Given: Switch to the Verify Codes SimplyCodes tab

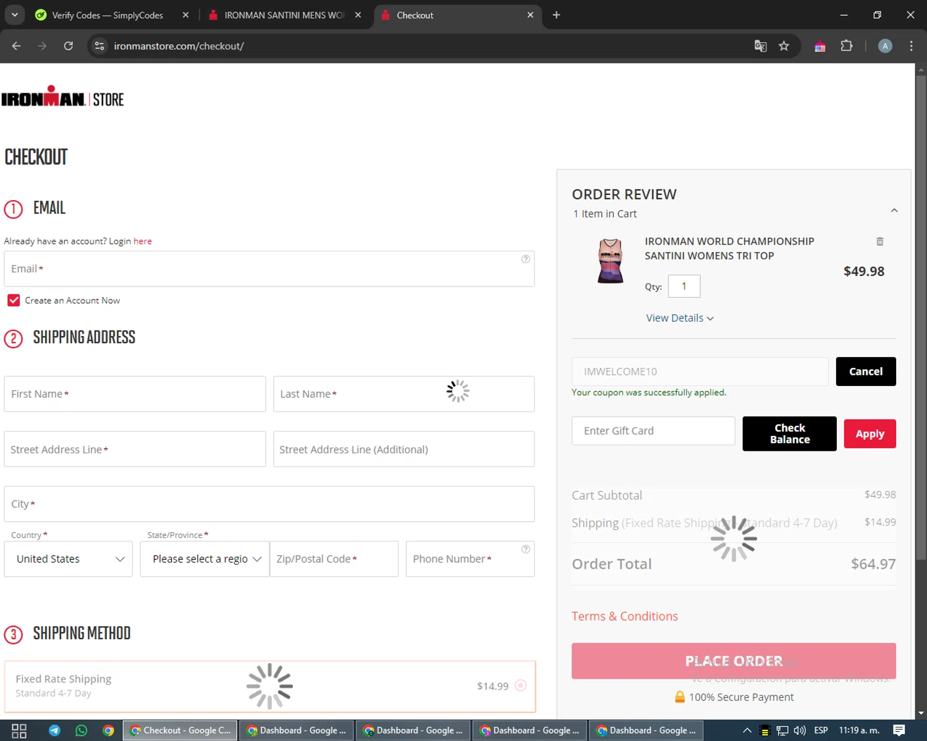Looking at the screenshot, I should click(x=108, y=15).
